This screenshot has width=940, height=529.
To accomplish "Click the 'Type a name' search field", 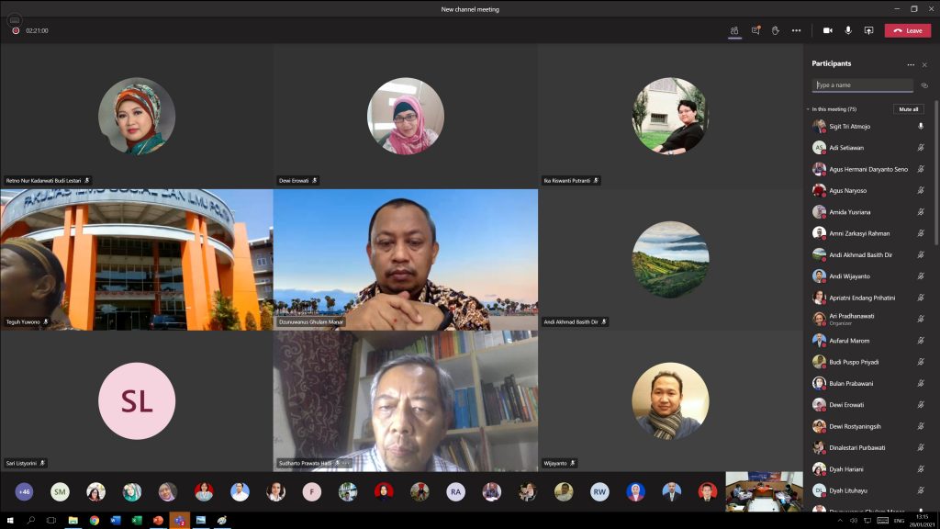I will (862, 85).
